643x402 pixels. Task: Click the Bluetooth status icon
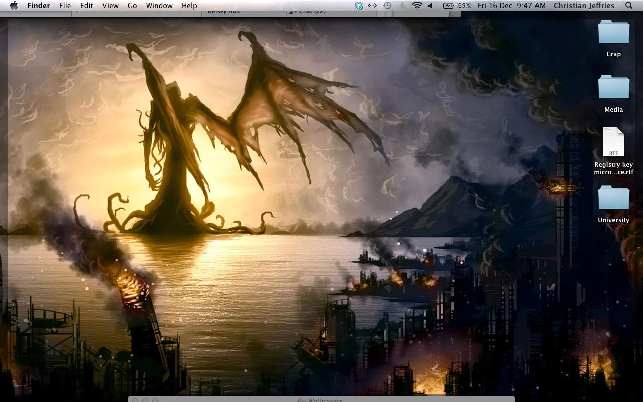pyautogui.click(x=402, y=6)
